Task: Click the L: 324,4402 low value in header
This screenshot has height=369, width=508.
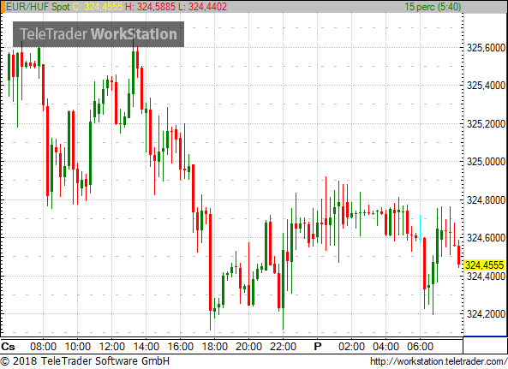Action: pos(202,7)
